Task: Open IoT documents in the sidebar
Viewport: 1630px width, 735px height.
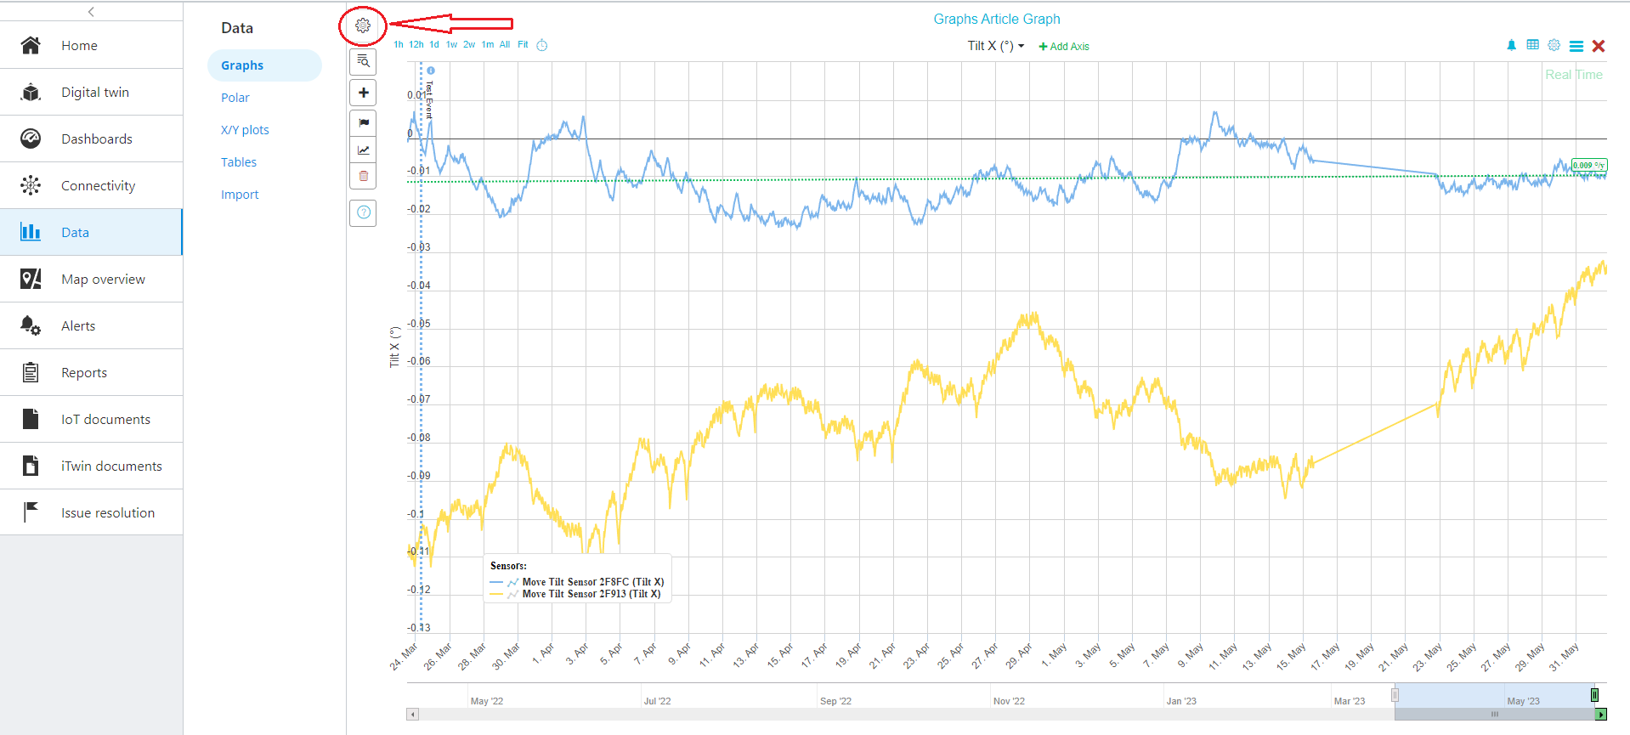Action: (x=91, y=419)
